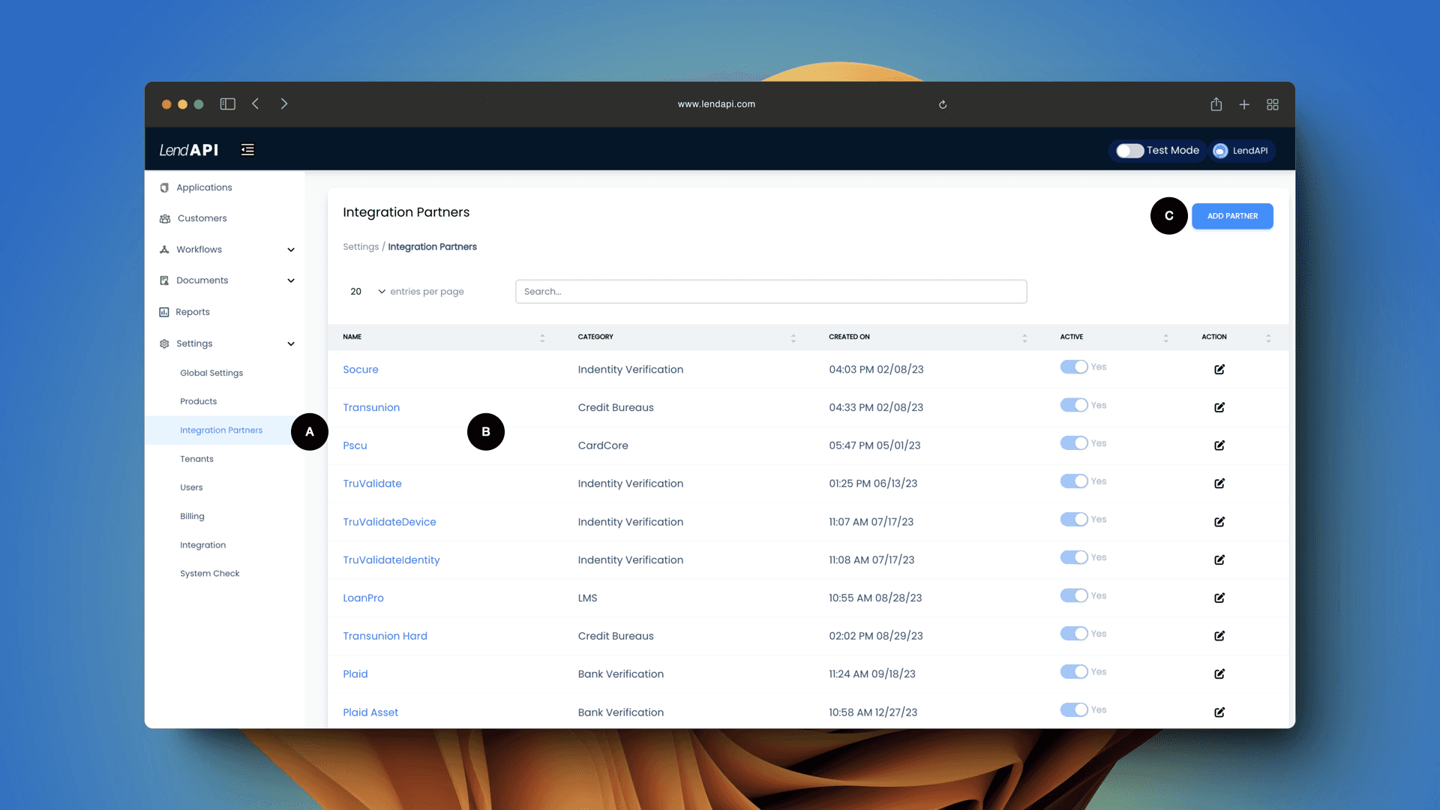Click the edit icon for Plaid Asset
This screenshot has width=1440, height=810.
(1219, 711)
